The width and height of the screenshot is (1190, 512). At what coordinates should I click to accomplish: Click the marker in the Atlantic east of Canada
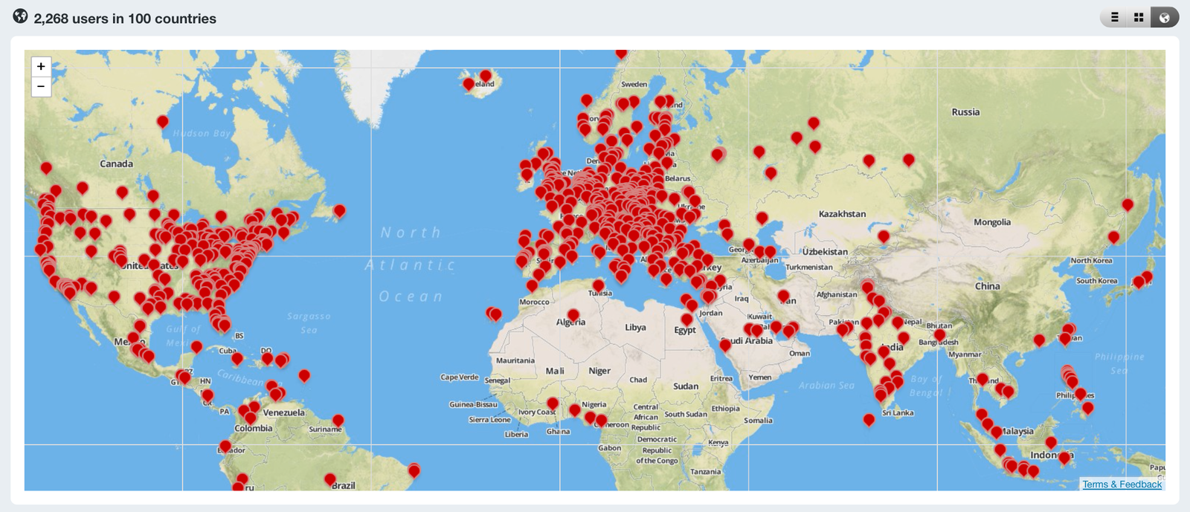tap(339, 210)
